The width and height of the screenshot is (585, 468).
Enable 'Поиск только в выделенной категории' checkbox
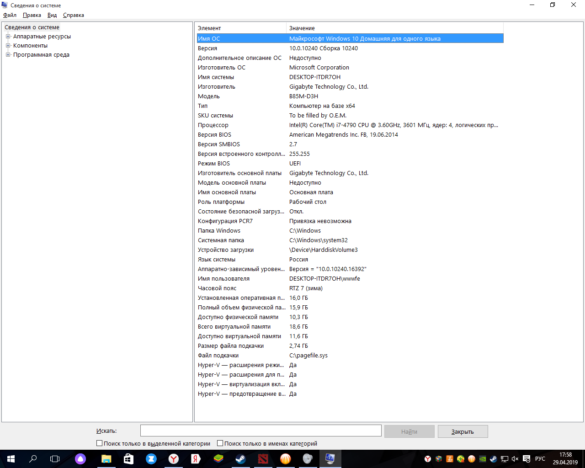click(99, 443)
